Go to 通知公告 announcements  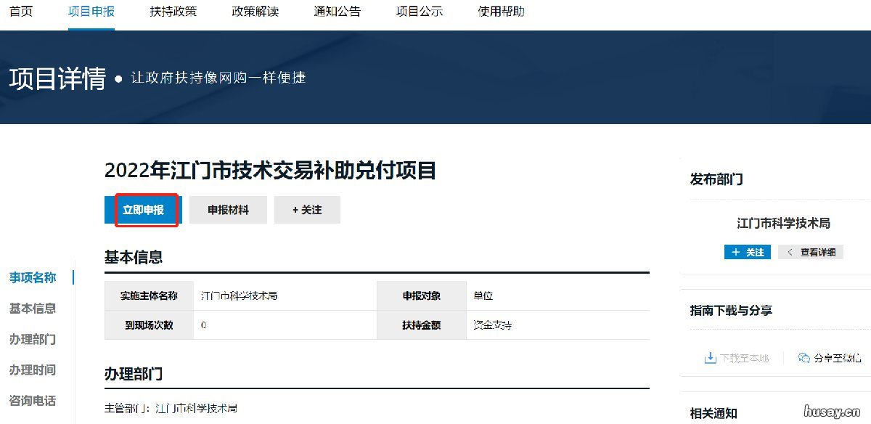pos(337,11)
